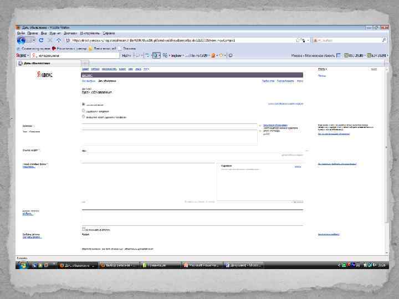Click the magnifier icon in the Firefox search box
This screenshot has width=399, height=299.
(x=384, y=40)
